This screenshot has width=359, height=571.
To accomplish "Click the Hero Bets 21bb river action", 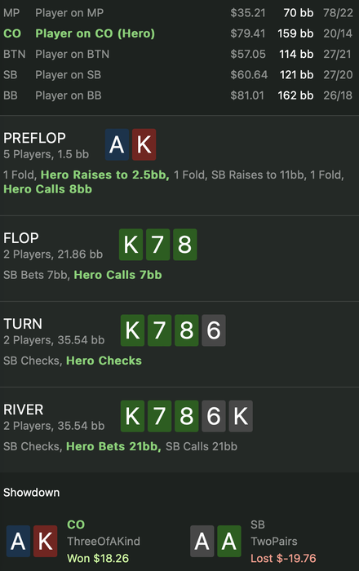I will [x=113, y=446].
